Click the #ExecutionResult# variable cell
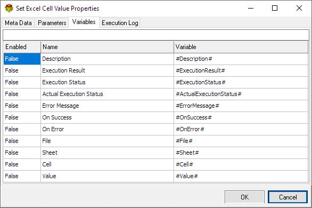The height and width of the screenshot is (208, 312). pos(241,70)
